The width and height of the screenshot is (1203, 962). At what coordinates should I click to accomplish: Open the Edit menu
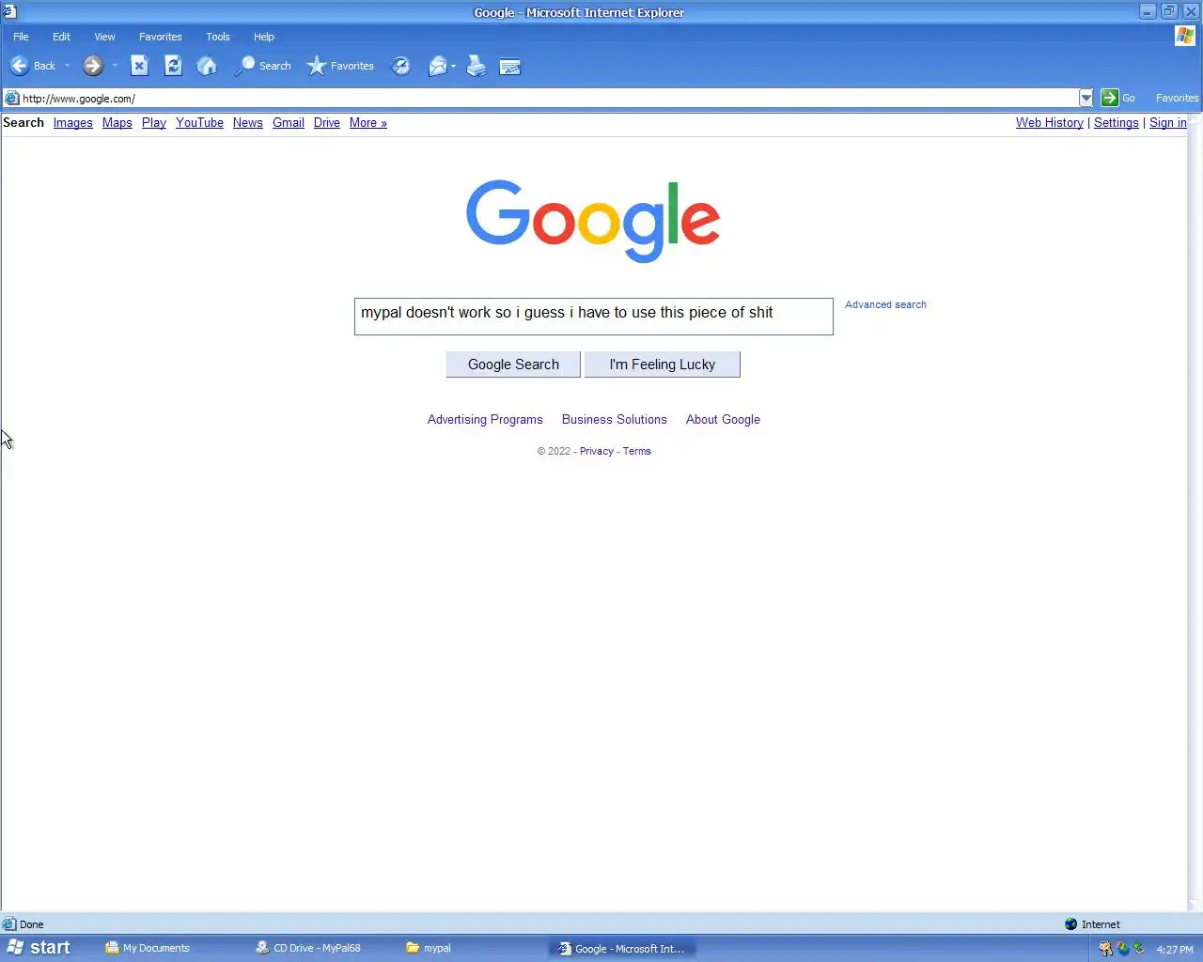61,37
